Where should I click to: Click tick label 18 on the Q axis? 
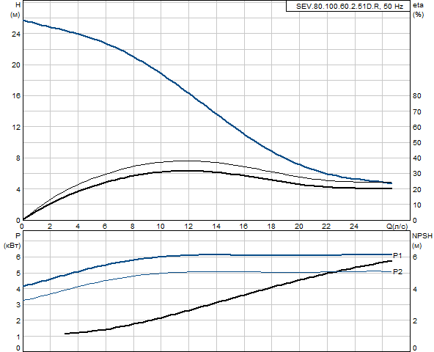(271, 227)
